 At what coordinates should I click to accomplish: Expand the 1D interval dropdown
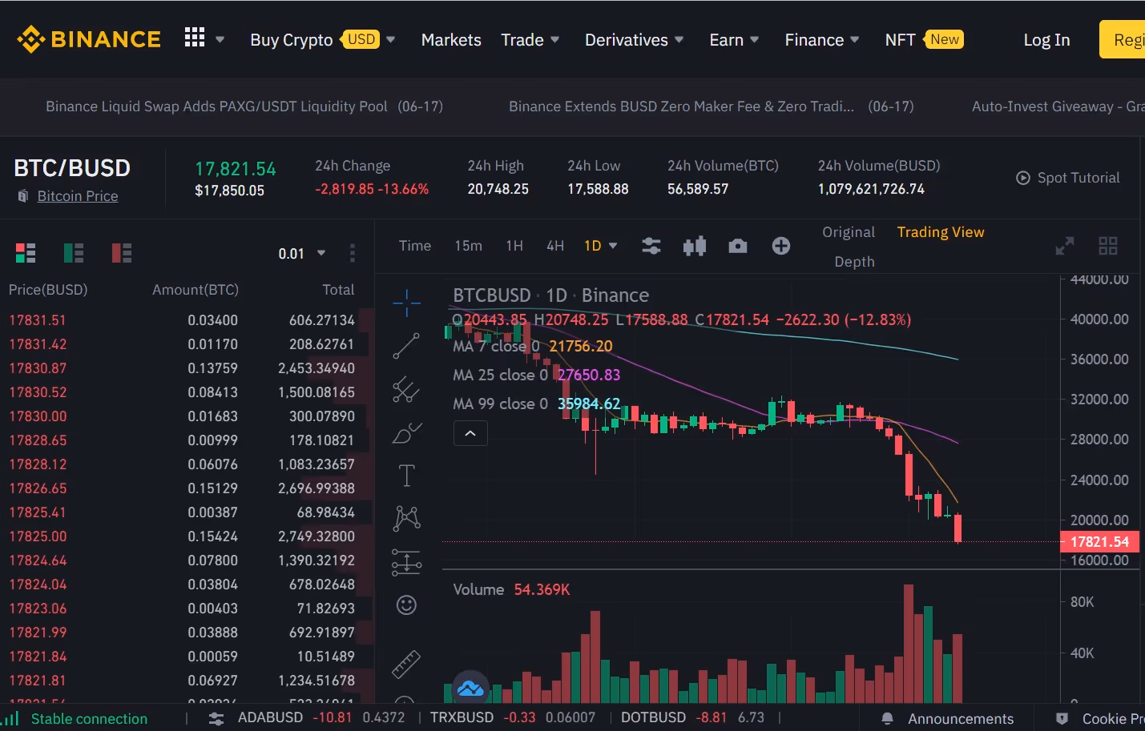pyautogui.click(x=601, y=246)
